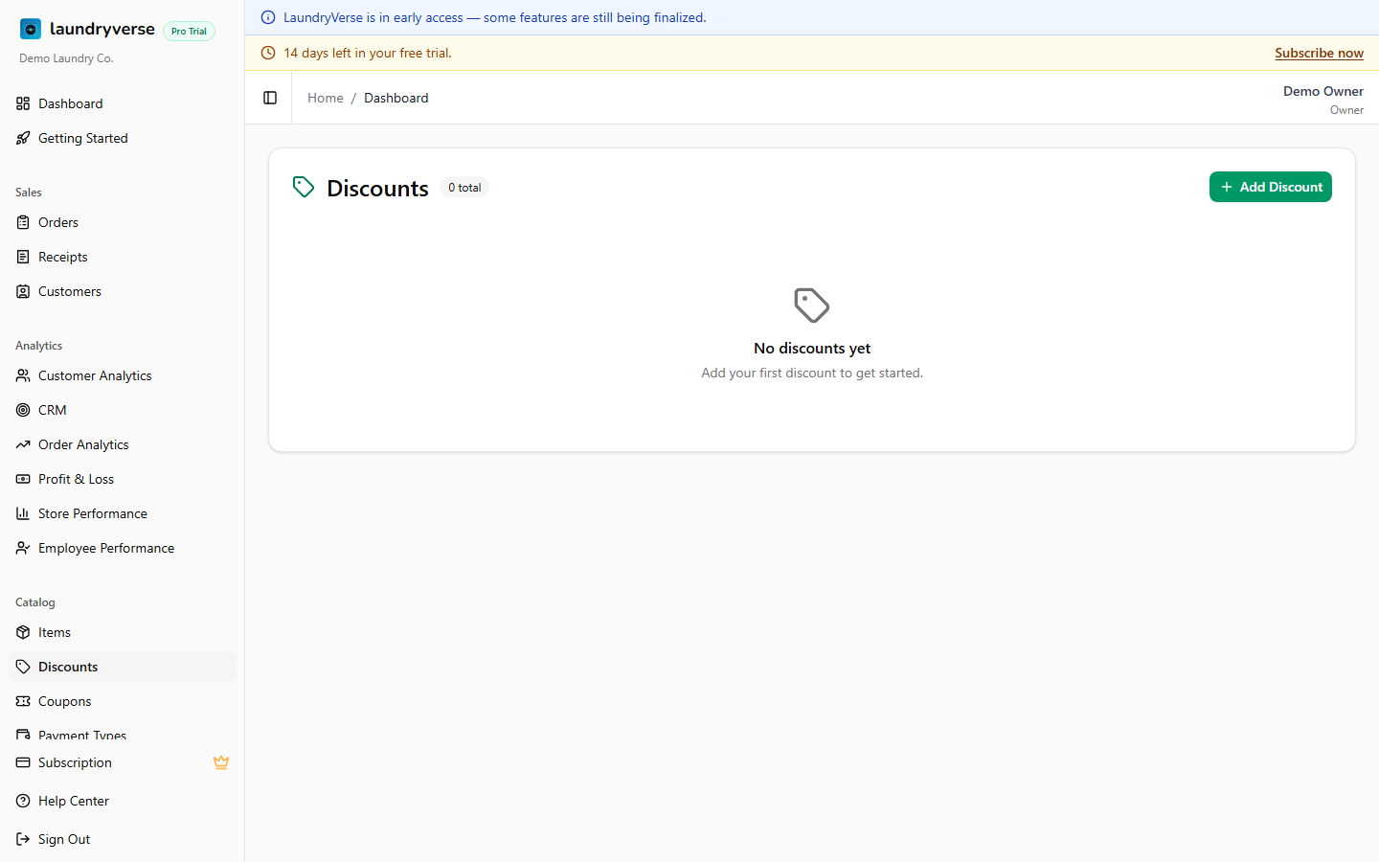Click the Add Discount button

tap(1271, 187)
